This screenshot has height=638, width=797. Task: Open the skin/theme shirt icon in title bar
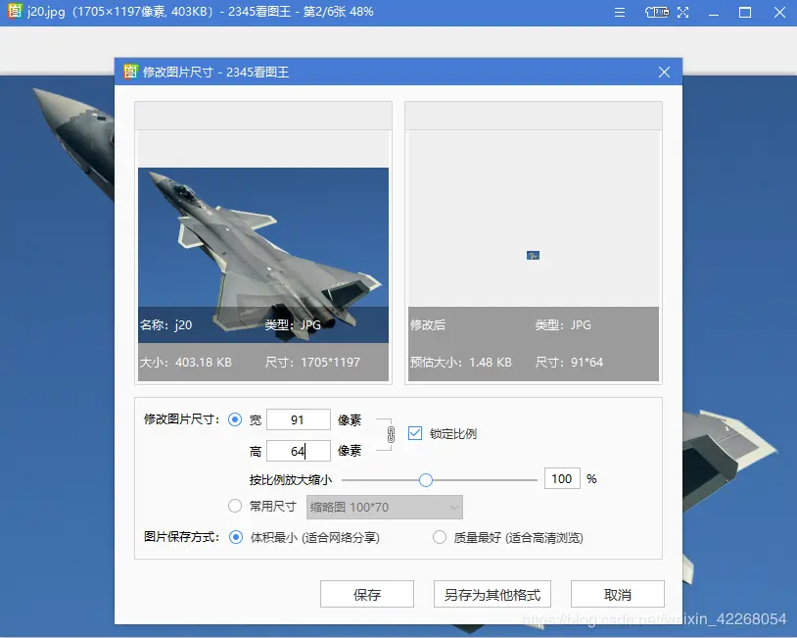click(x=657, y=12)
